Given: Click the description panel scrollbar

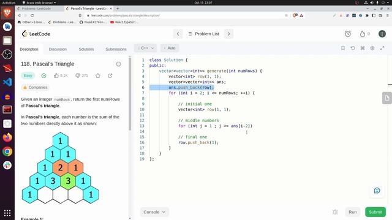Looking at the screenshot, I should pyautogui.click(x=130, y=94).
